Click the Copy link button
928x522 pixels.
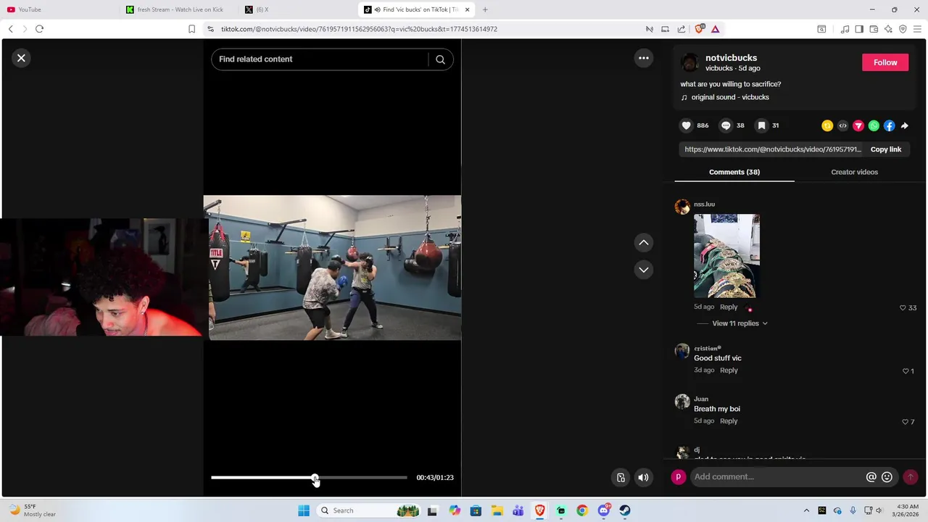[885, 149]
